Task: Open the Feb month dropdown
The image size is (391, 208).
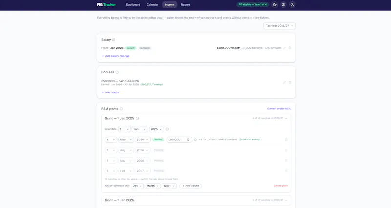Action: pos(126,171)
